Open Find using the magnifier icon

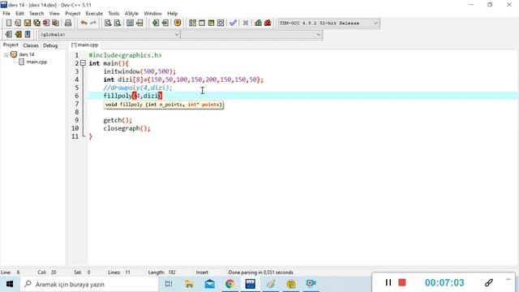(108, 23)
